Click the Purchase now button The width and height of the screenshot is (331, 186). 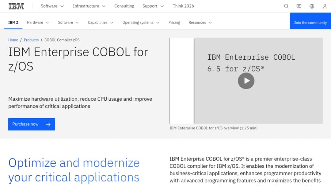pyautogui.click(x=32, y=124)
